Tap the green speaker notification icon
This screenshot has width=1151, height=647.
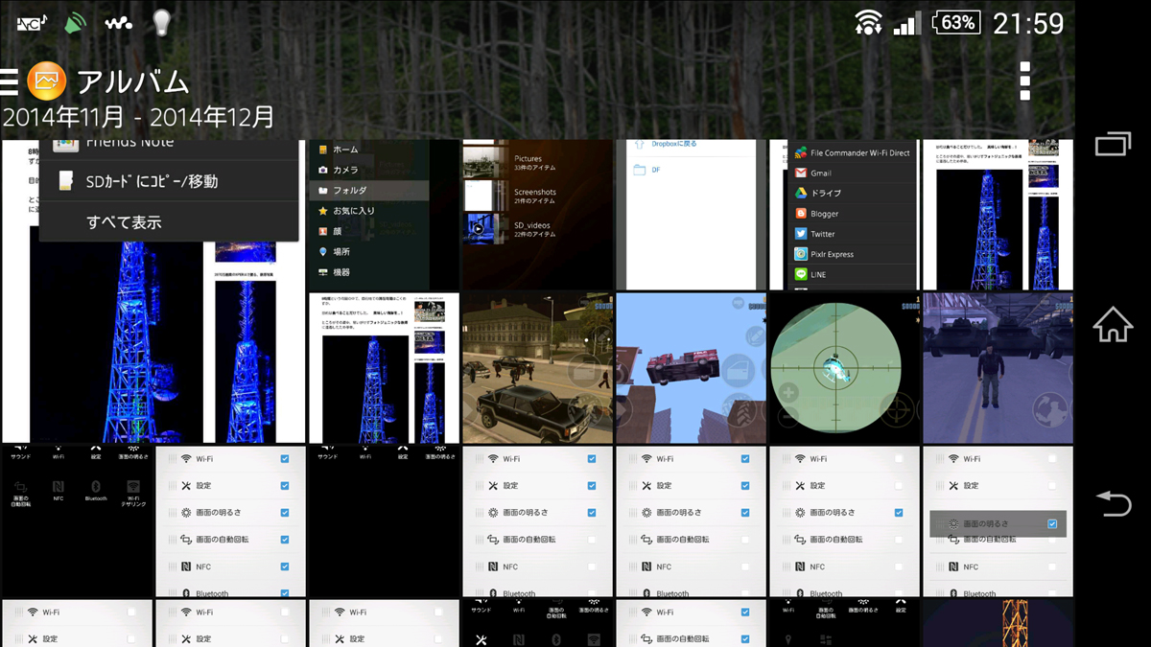point(75,23)
